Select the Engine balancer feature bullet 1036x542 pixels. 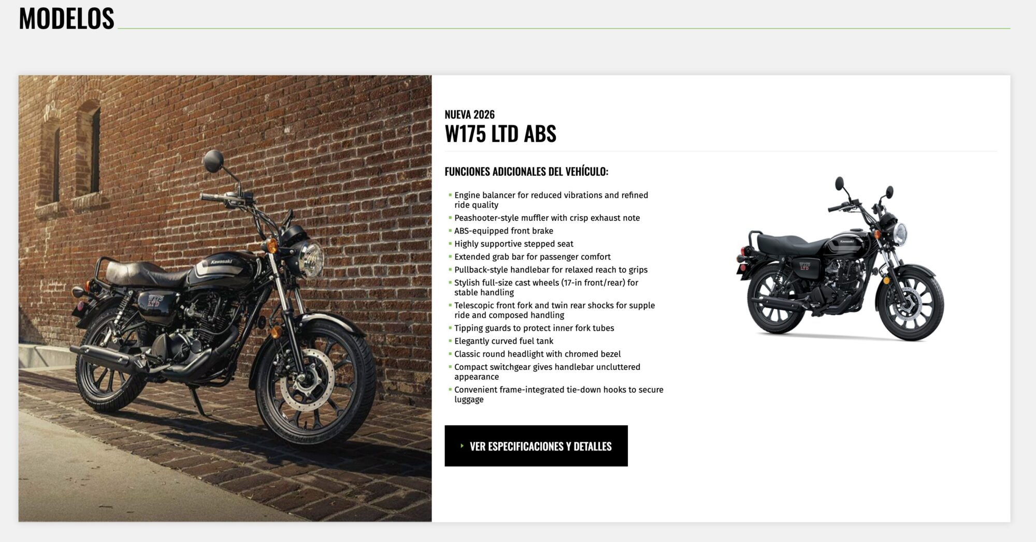click(x=551, y=200)
